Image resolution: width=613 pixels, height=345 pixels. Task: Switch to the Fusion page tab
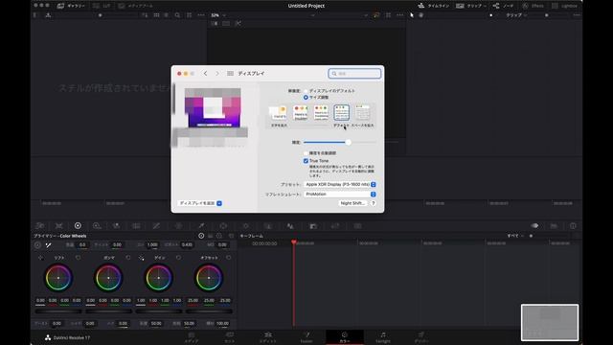pos(306,337)
